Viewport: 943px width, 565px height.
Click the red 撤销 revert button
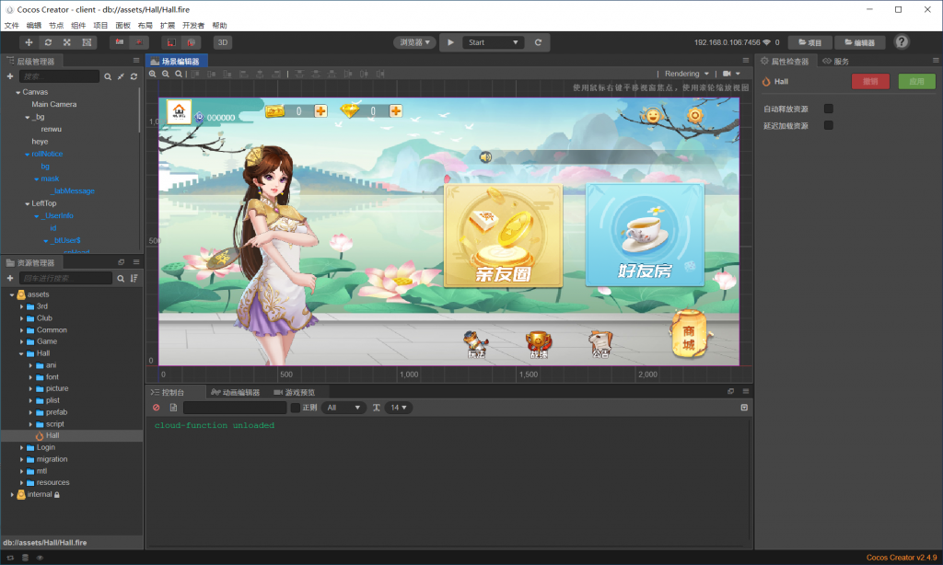tap(870, 81)
